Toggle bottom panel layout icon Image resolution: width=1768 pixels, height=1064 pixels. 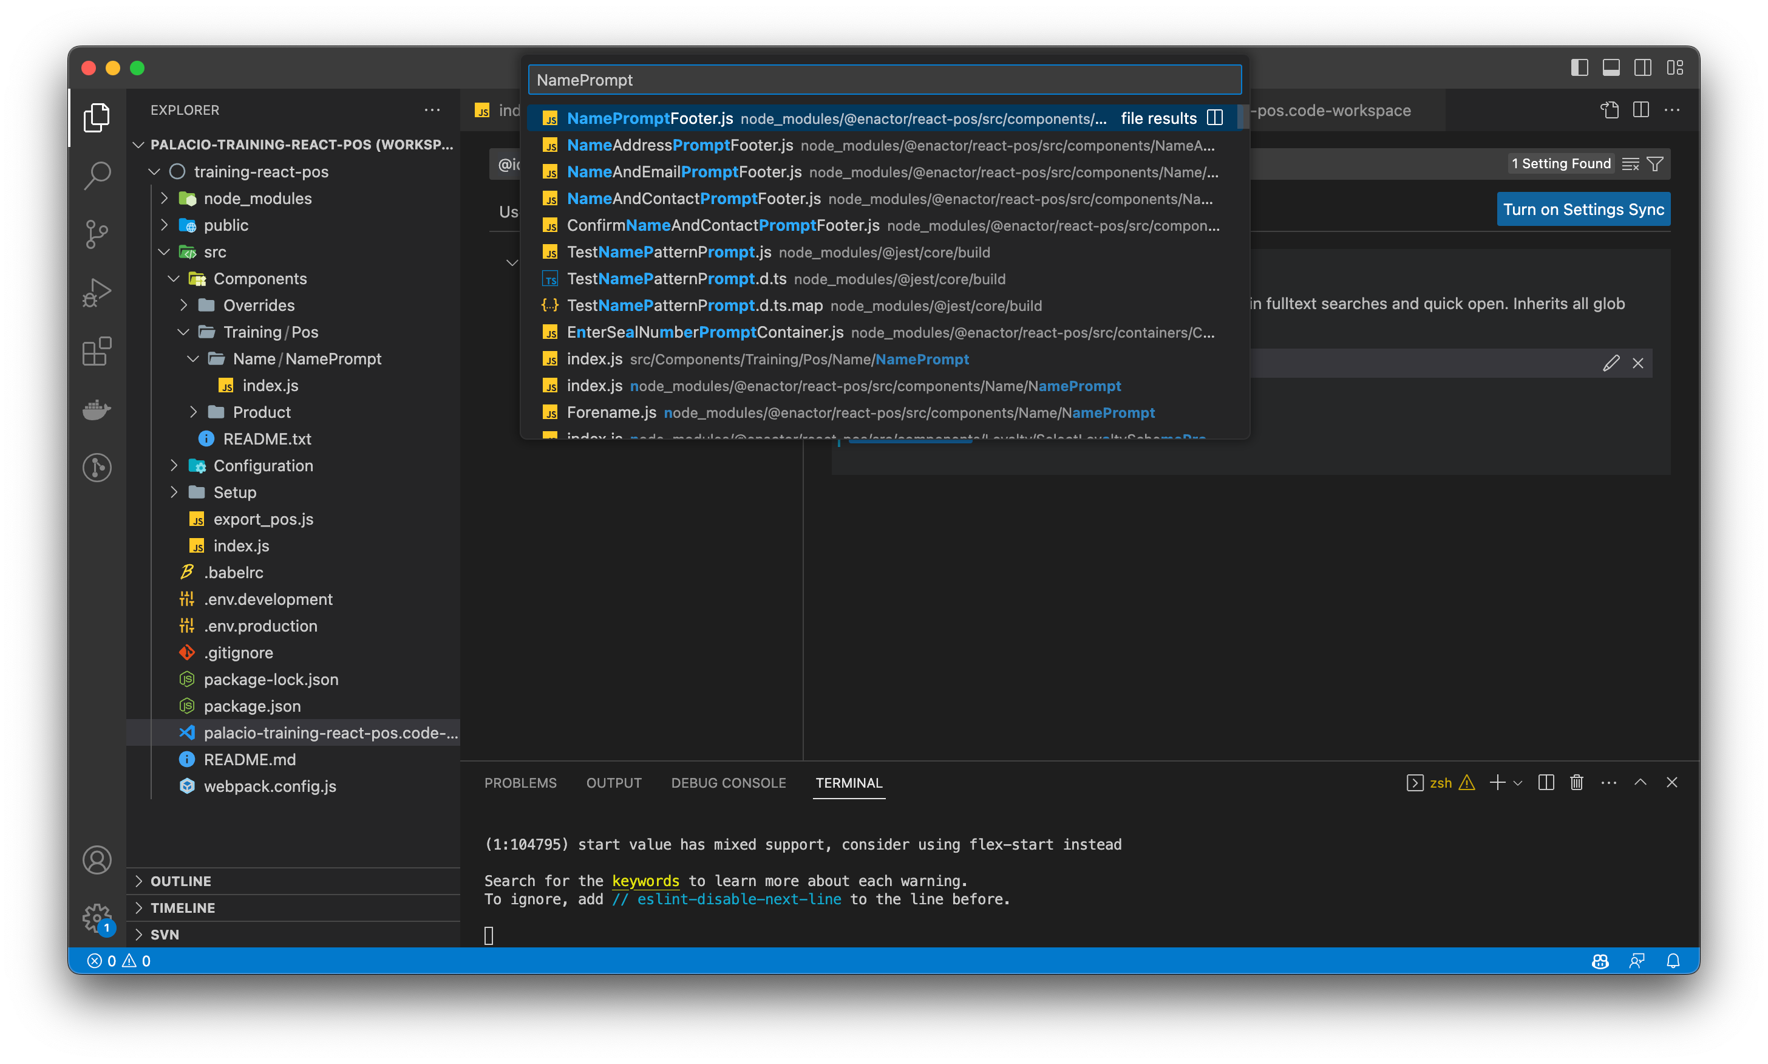tap(1611, 67)
